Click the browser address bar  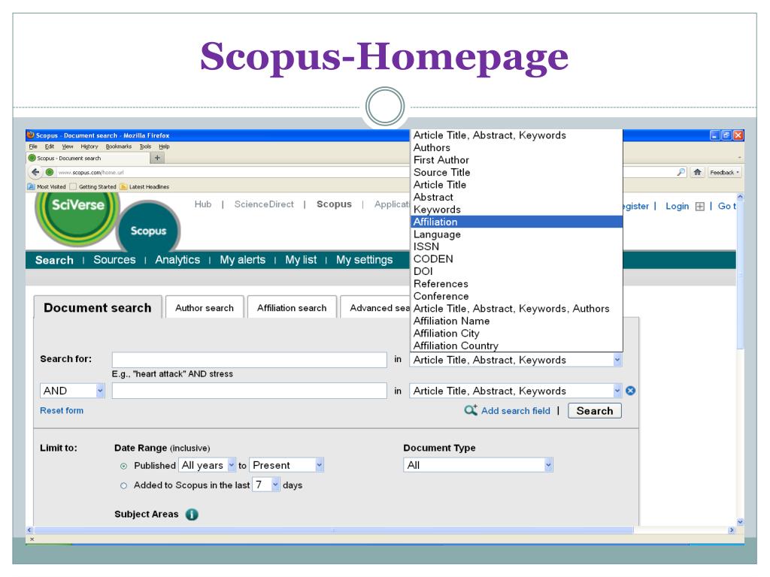(x=233, y=172)
